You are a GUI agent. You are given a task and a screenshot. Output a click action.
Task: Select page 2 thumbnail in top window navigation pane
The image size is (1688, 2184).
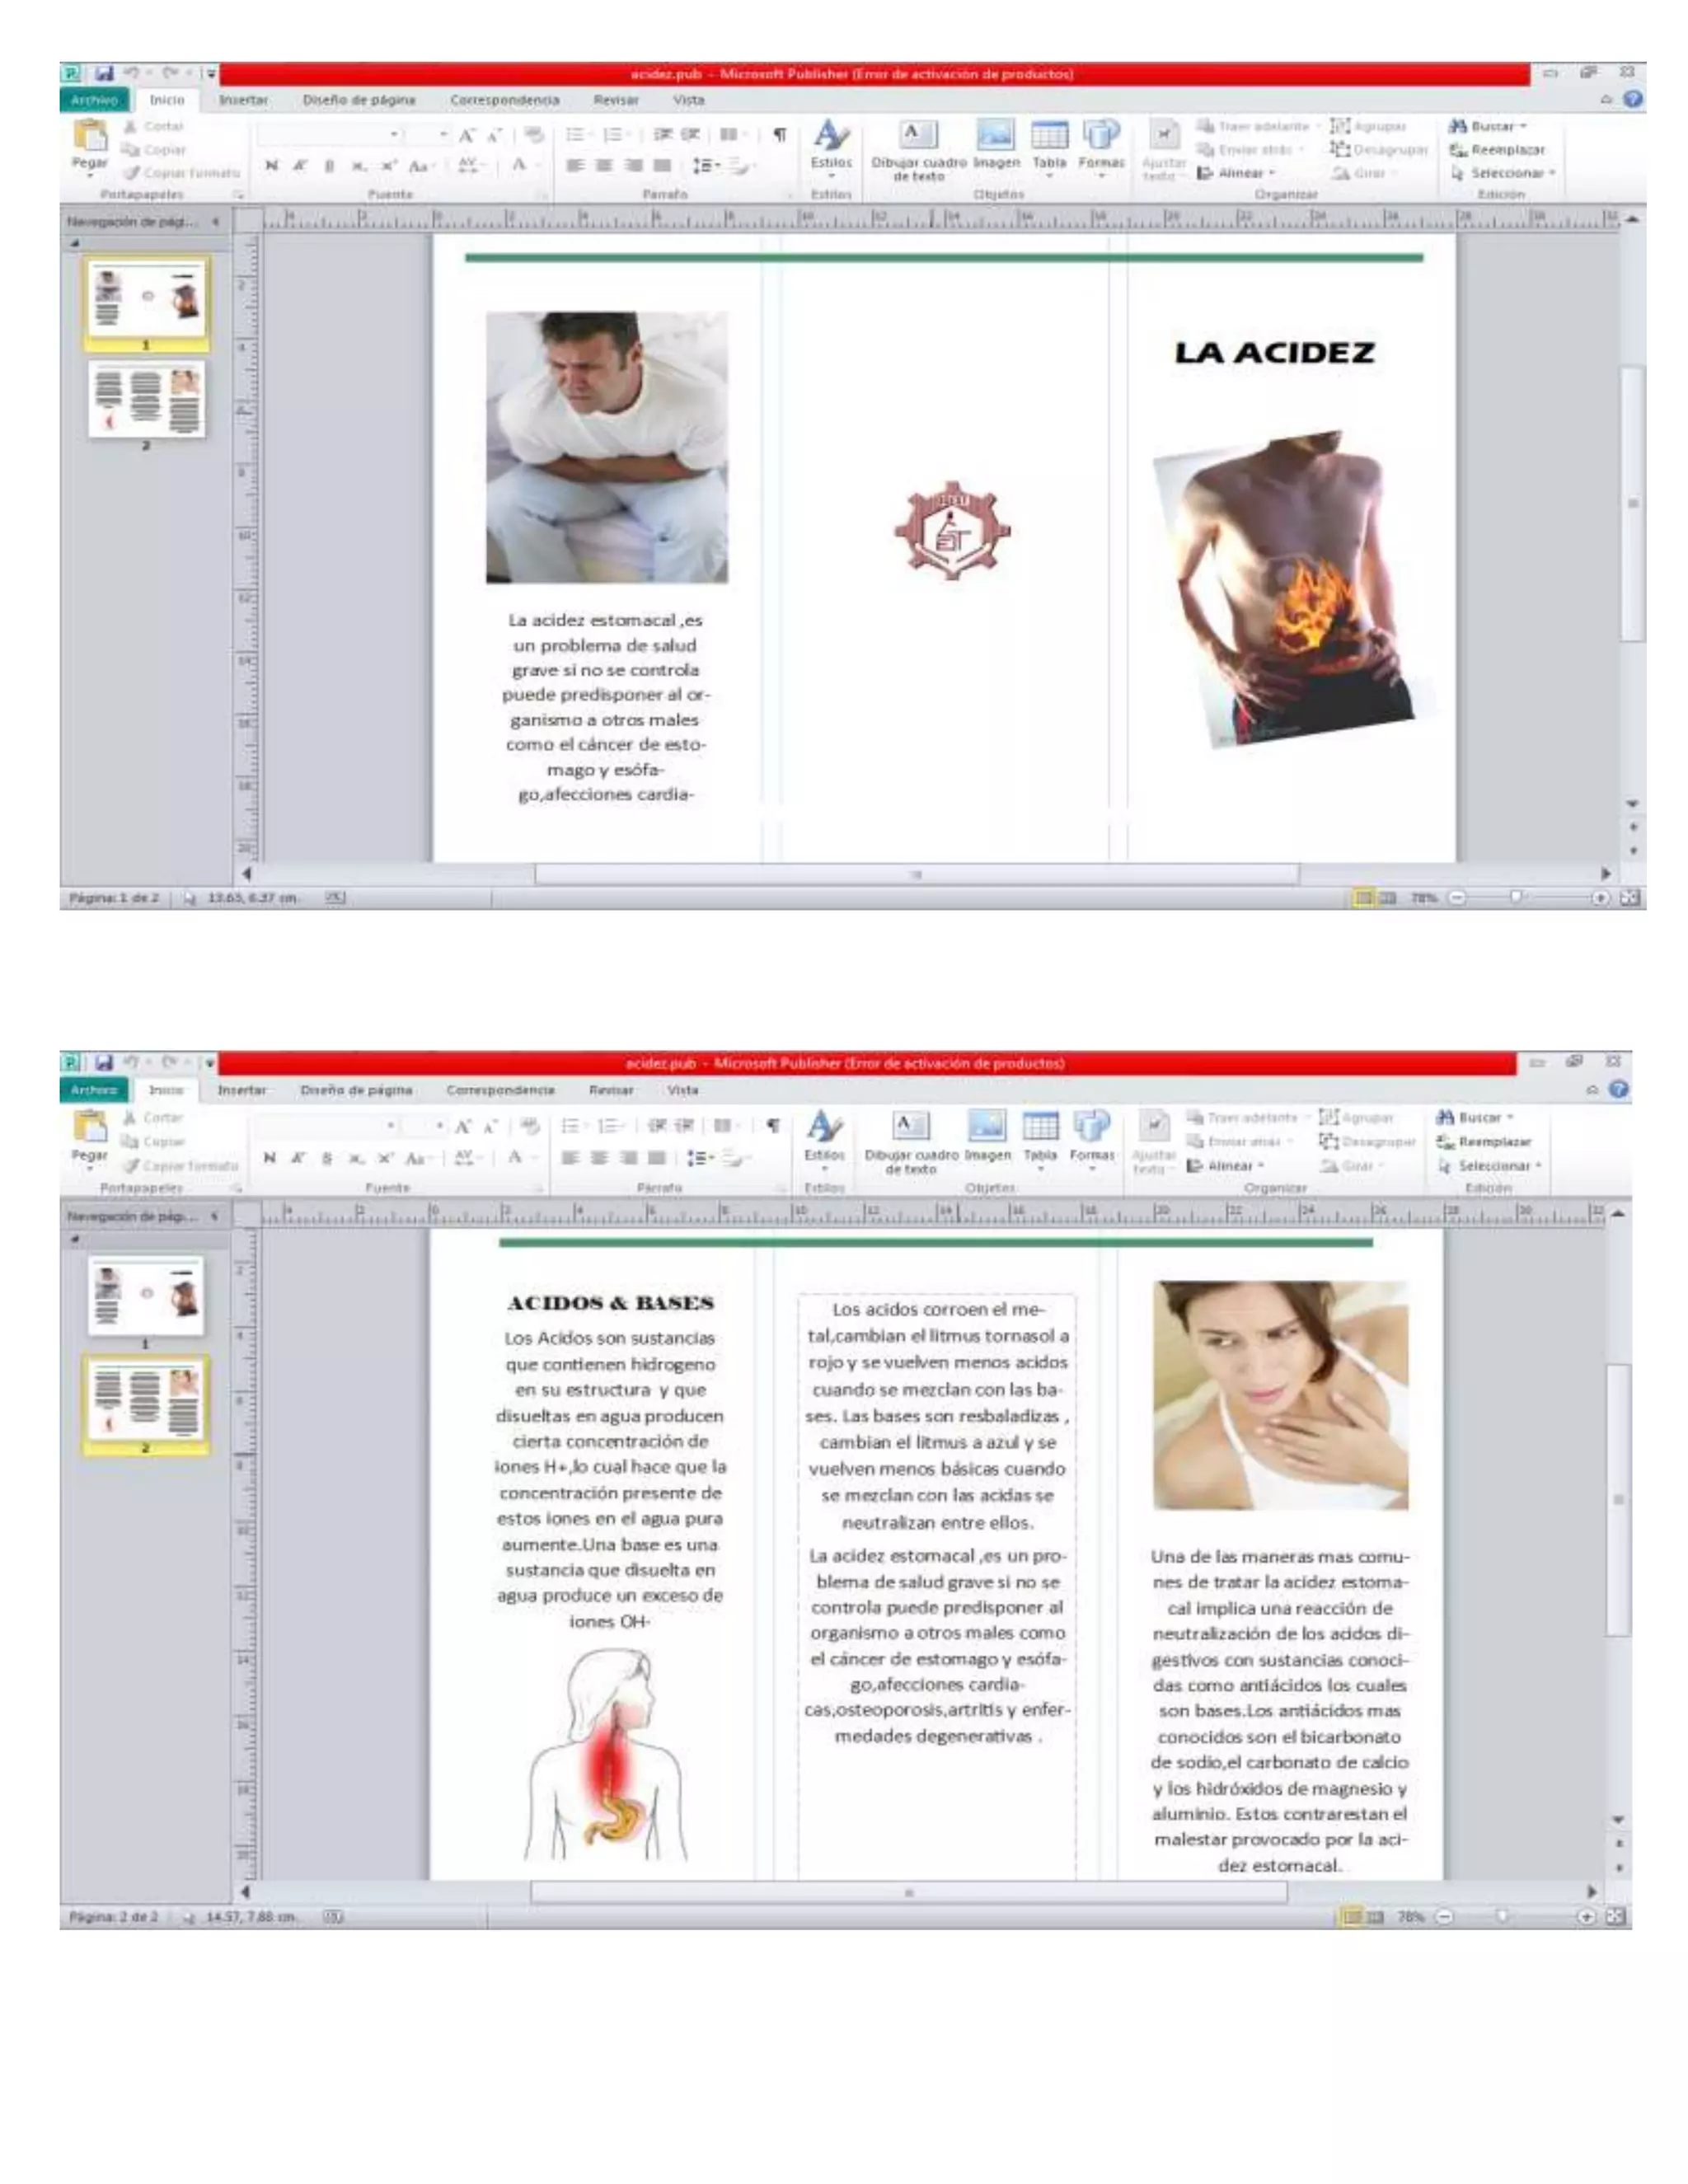tap(146, 400)
